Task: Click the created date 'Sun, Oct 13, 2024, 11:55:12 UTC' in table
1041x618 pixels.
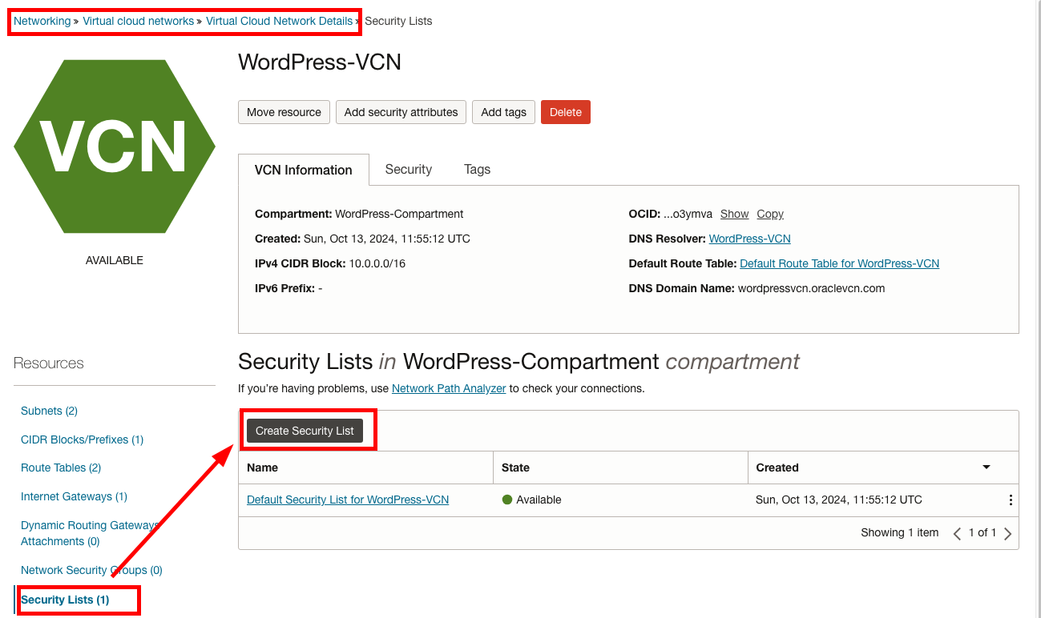Action: coord(839,500)
